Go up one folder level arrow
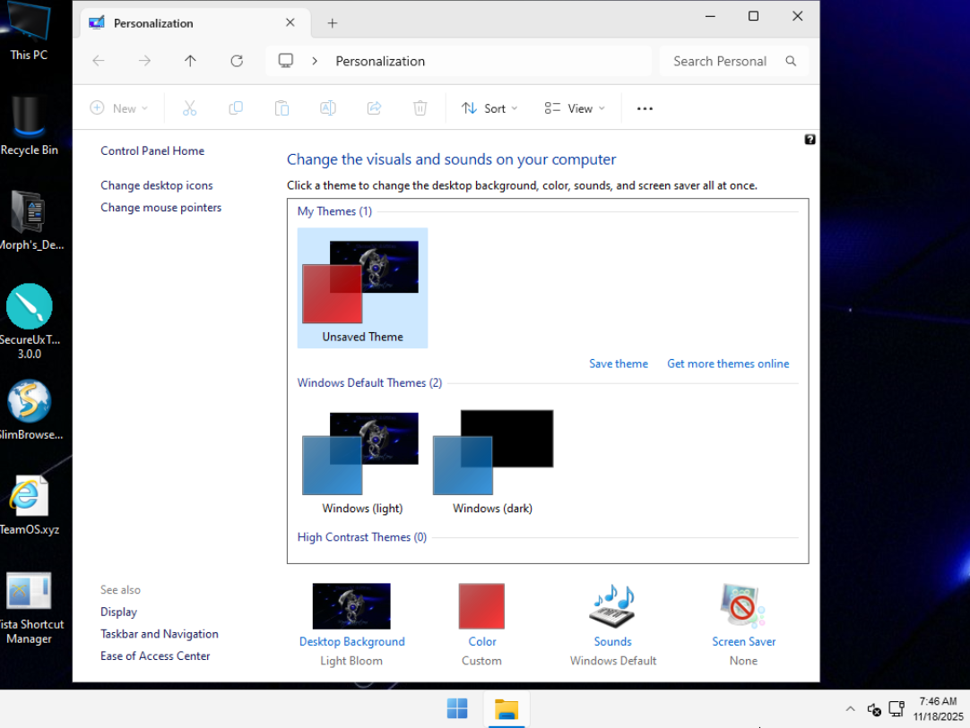This screenshot has height=728, width=970. pos(190,61)
